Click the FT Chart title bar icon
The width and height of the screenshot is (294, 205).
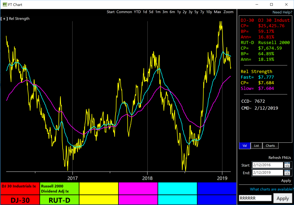pyautogui.click(x=5, y=4)
